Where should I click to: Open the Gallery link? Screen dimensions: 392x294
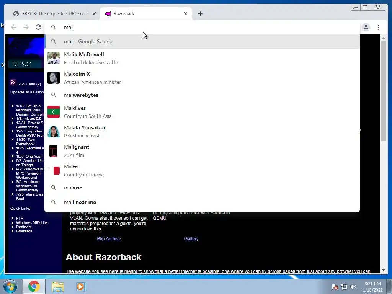[191, 239]
